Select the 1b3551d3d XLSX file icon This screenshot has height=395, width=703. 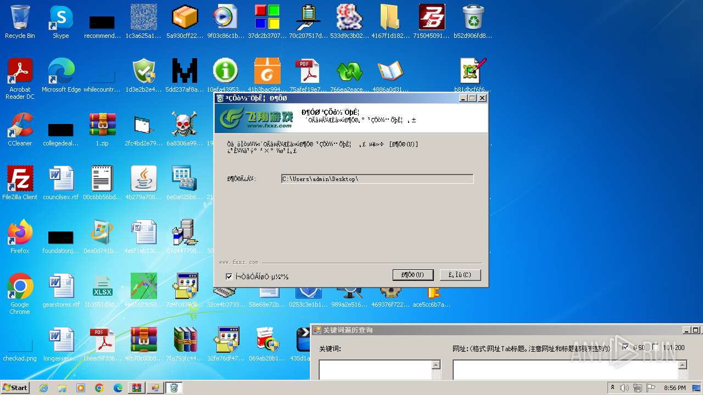click(x=102, y=290)
